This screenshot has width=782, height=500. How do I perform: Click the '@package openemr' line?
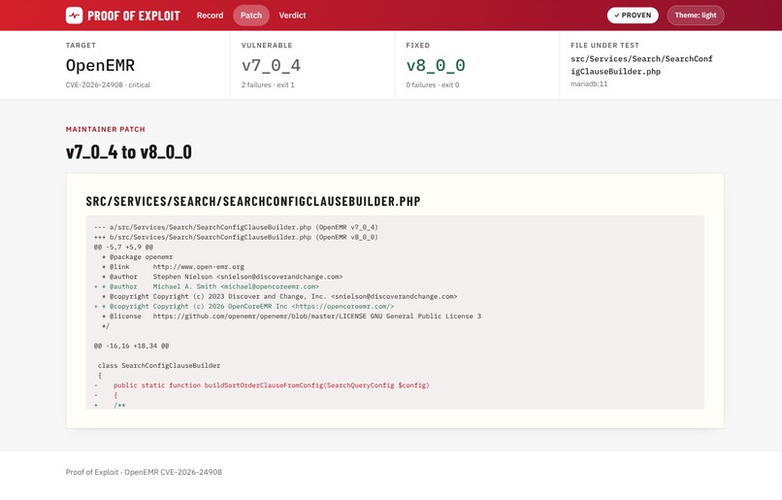[x=137, y=257]
